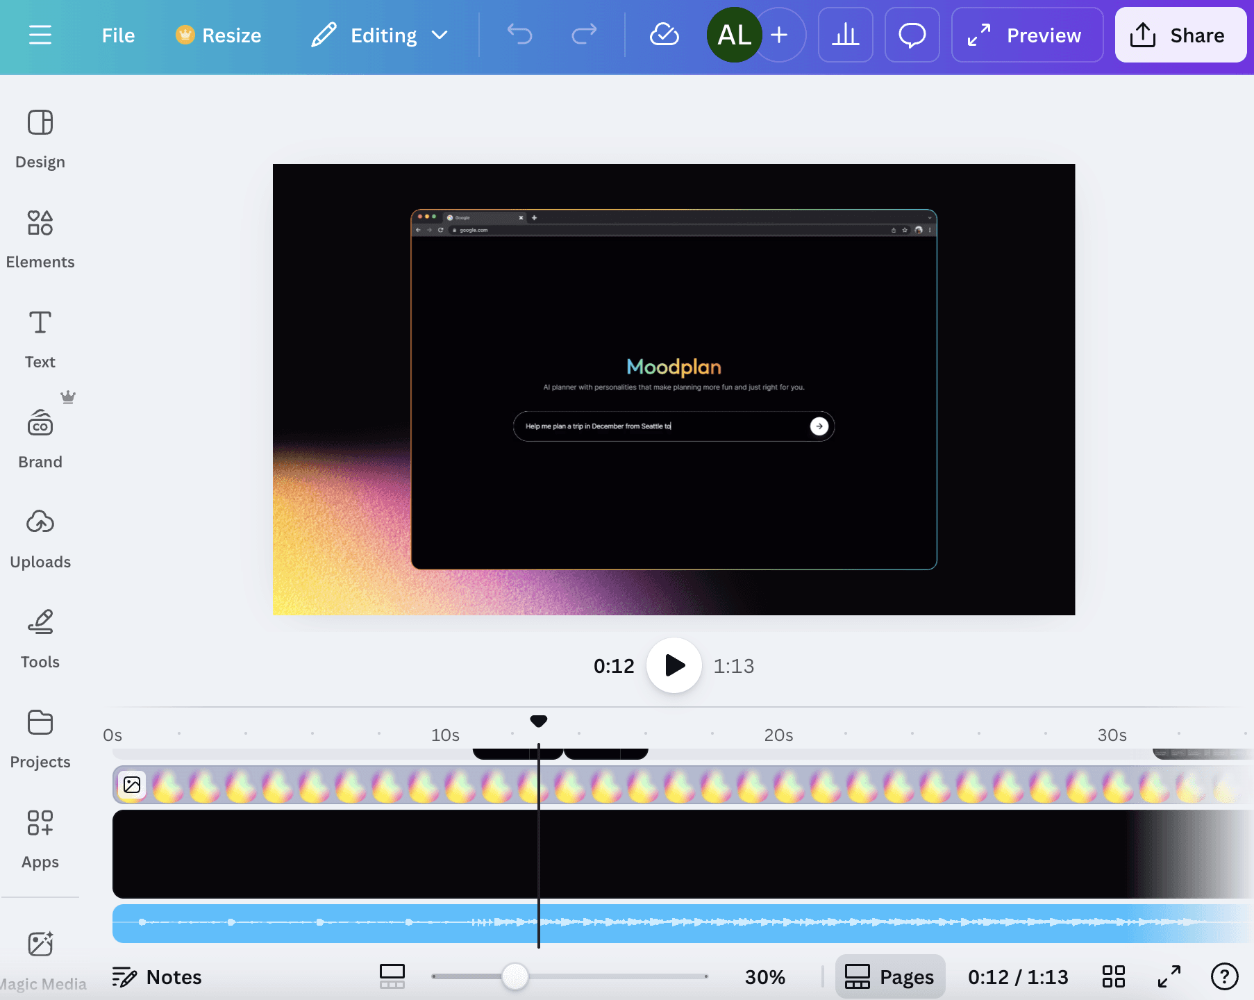Select the gradient image track clip
1254x1000 pixels.
pyautogui.click(x=683, y=785)
